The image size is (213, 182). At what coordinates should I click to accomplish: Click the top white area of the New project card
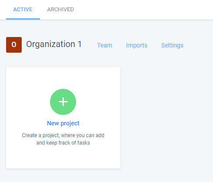(63, 78)
